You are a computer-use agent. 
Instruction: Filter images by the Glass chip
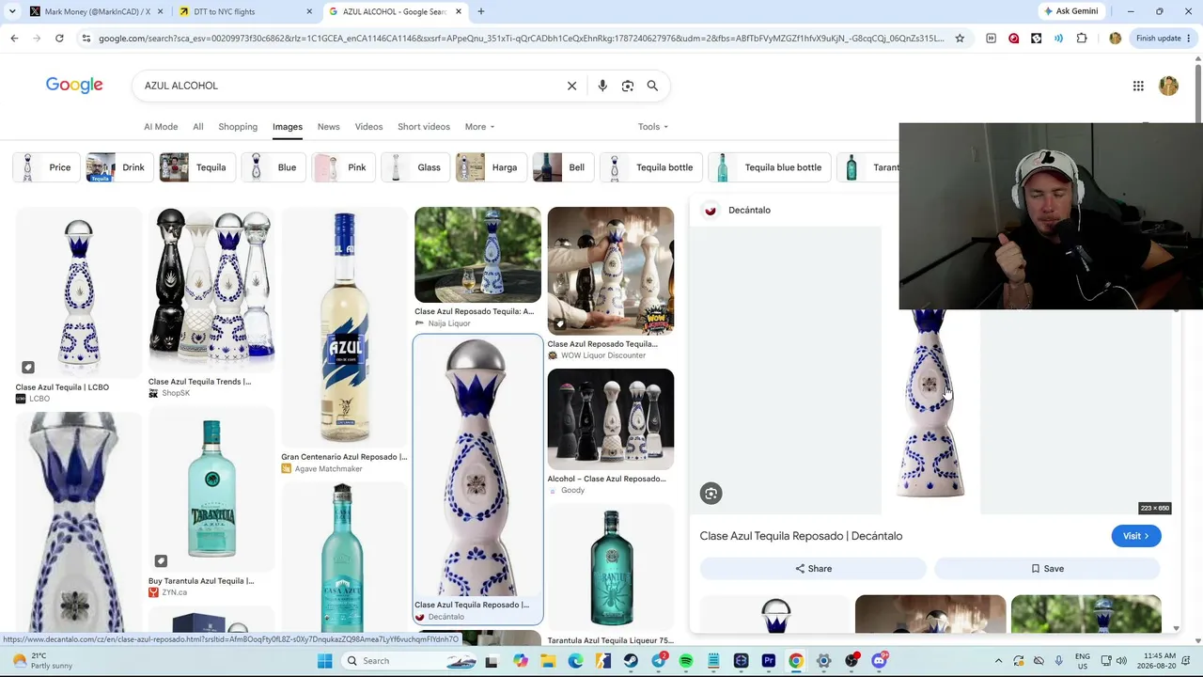pos(414,167)
